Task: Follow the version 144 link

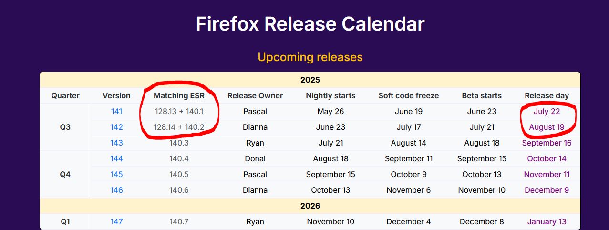Action: [116, 159]
